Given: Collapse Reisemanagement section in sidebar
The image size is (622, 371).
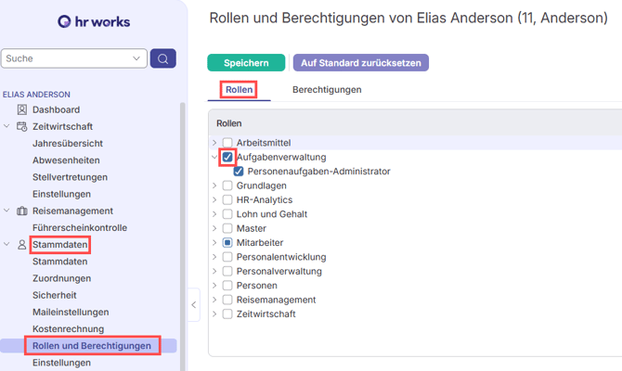Looking at the screenshot, I should 6,211.
